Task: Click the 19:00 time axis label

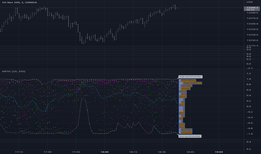Action: click(x=219, y=152)
